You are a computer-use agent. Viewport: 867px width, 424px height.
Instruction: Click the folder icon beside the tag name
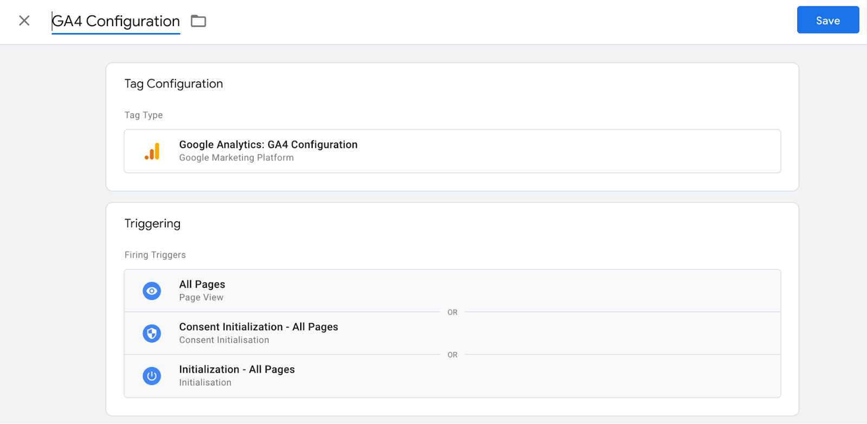pos(198,21)
